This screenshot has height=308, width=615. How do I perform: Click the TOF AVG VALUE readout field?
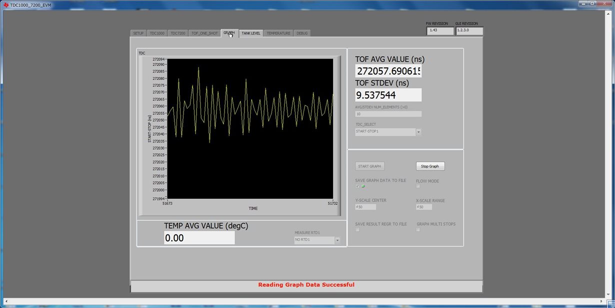(388, 71)
